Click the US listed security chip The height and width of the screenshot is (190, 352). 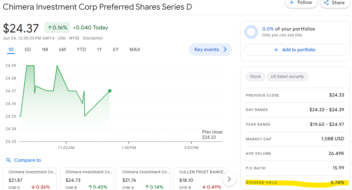[287, 77]
